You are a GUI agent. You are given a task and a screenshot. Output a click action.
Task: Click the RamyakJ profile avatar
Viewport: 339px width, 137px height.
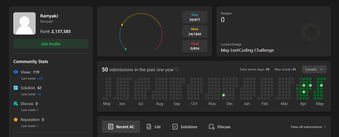(x=25, y=23)
